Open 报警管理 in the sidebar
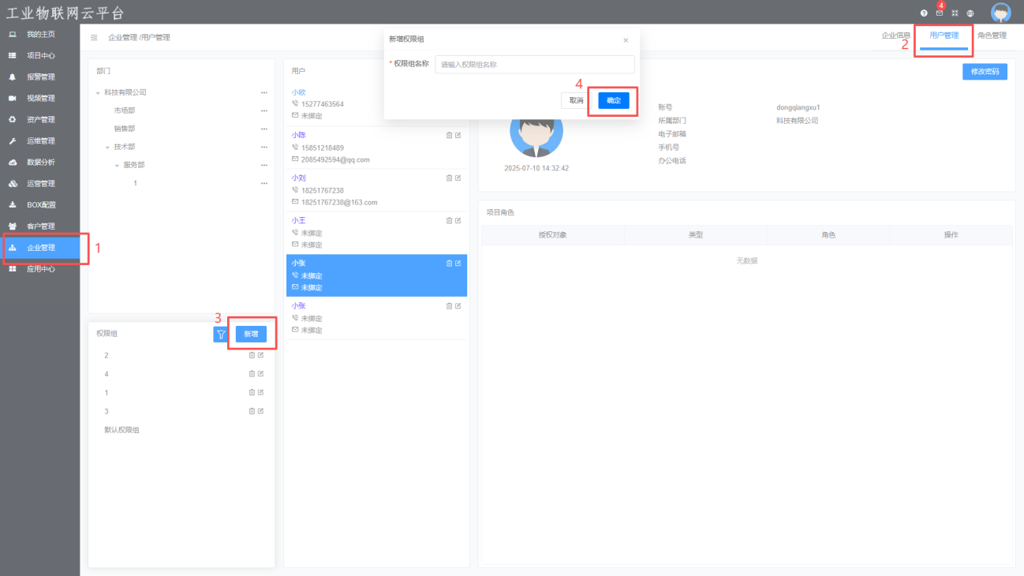Image resolution: width=1024 pixels, height=576 pixels. coord(40,77)
